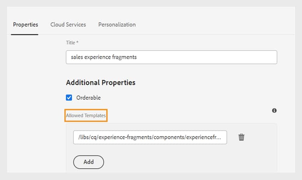Click the Orderable label text
Image resolution: width=302 pixels, height=180 pixels.
tap(88, 97)
